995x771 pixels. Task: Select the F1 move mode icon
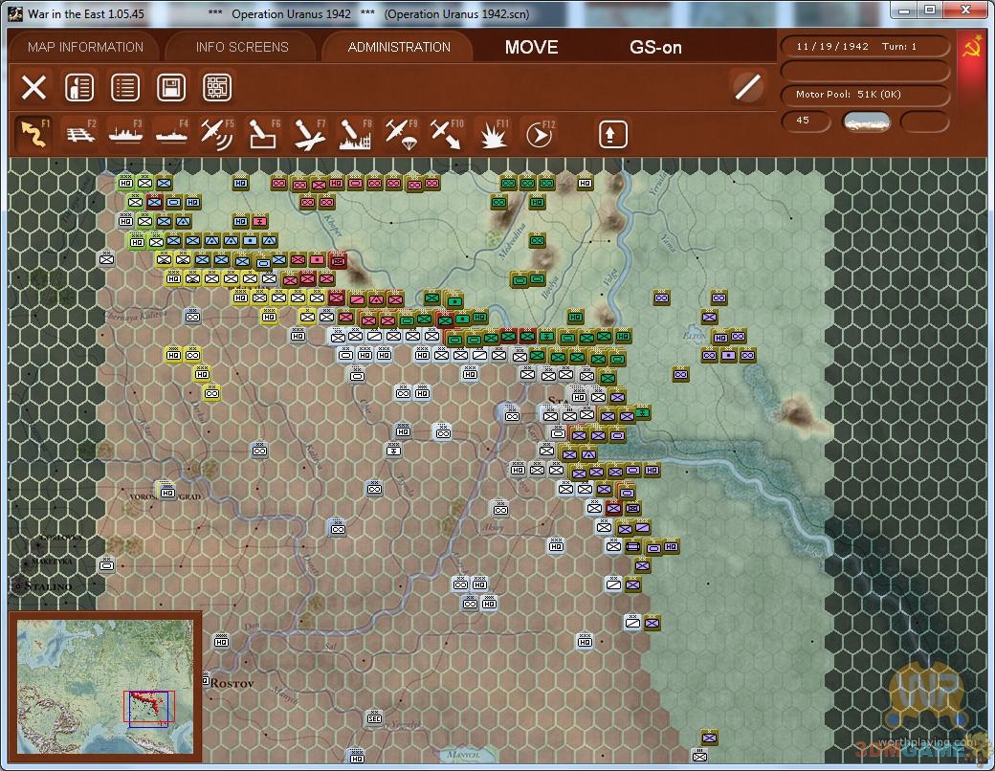pyautogui.click(x=33, y=133)
